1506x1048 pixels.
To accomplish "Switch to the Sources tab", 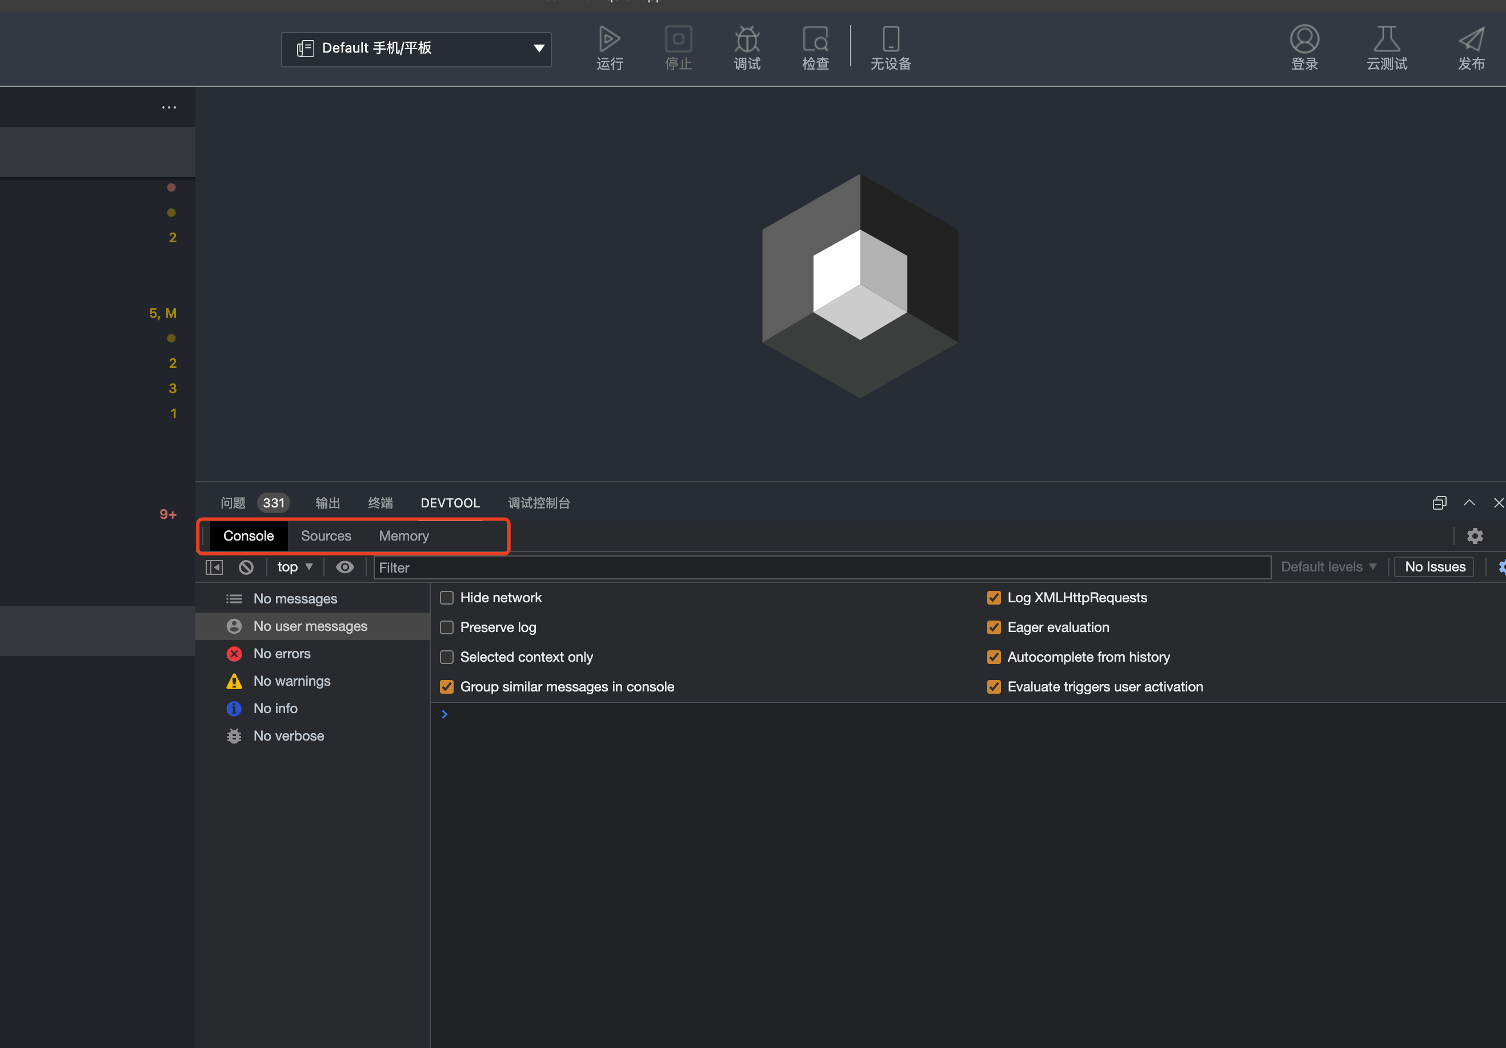I will [326, 536].
